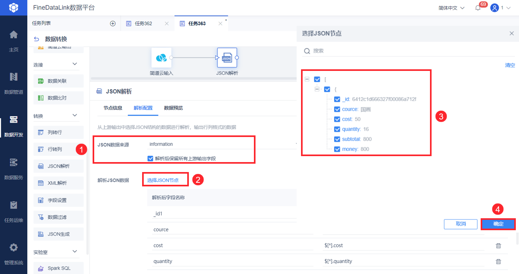This screenshot has height=274, width=519.
Task: Open the 任务列表 tab
Action: (41, 23)
